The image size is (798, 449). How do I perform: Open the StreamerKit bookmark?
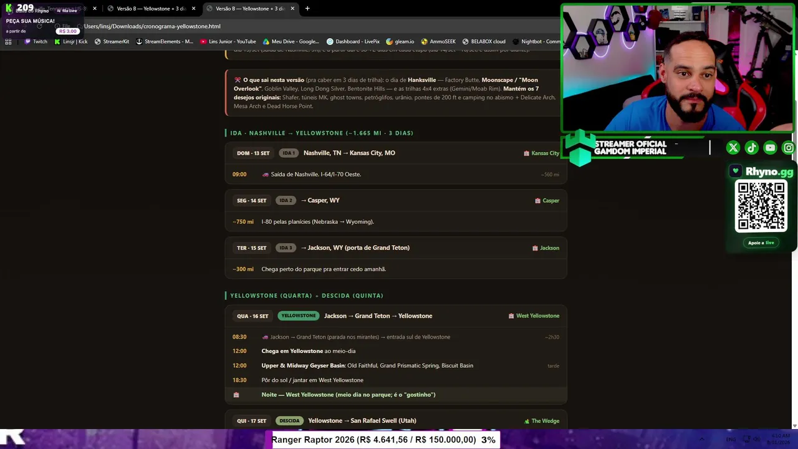pyautogui.click(x=112, y=42)
